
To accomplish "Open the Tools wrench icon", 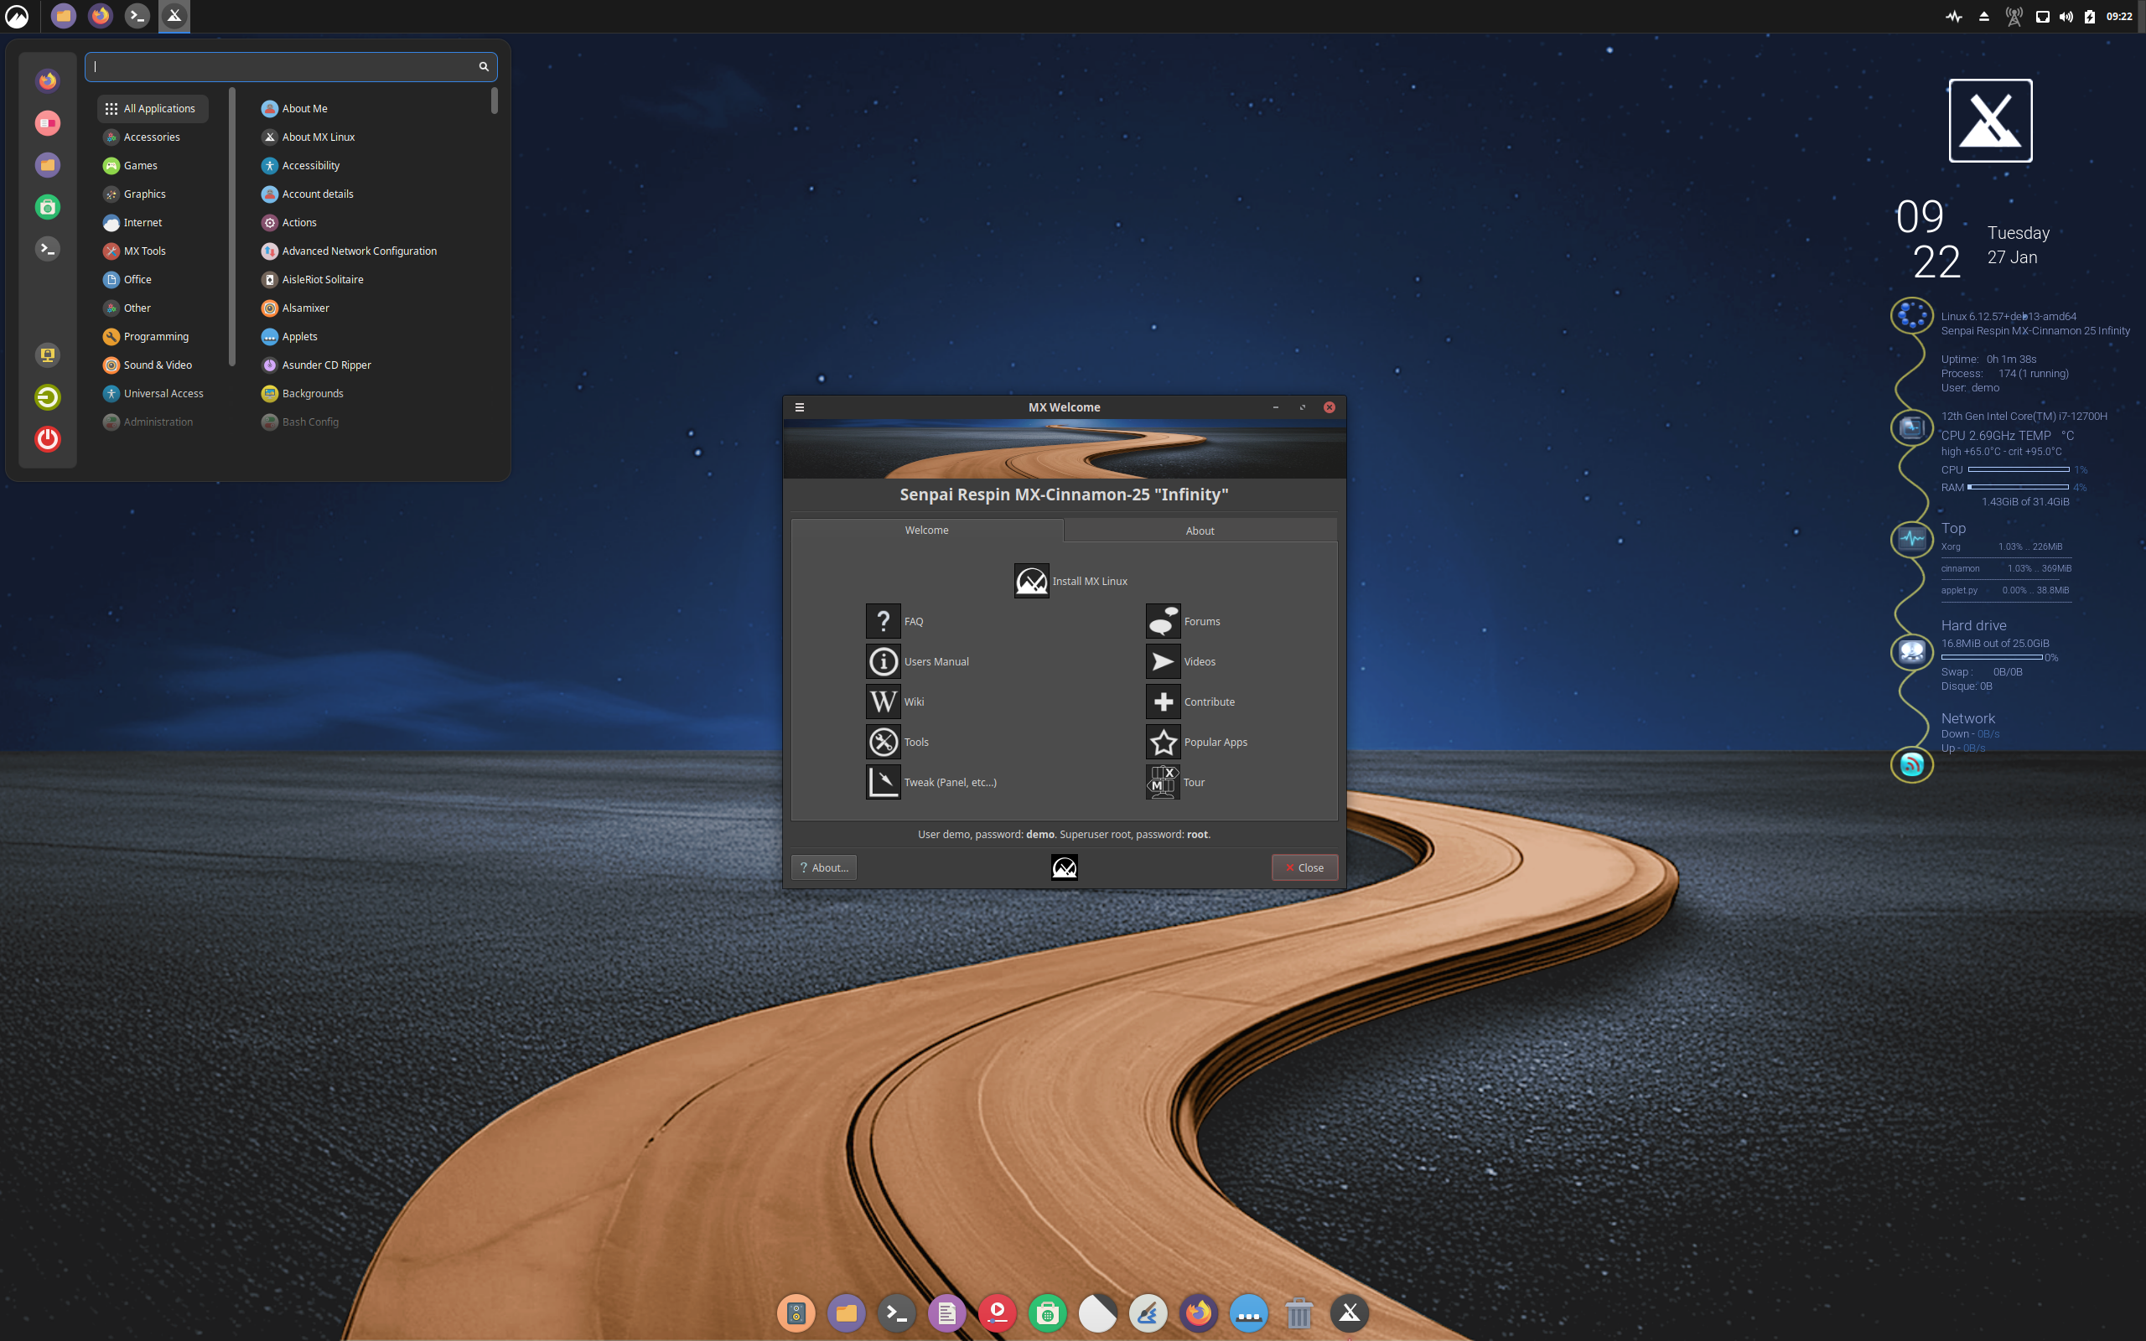I will 884,742.
